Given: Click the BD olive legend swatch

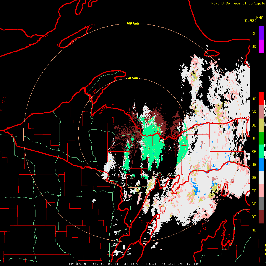Looking at the screenshot, I should (261, 125).
